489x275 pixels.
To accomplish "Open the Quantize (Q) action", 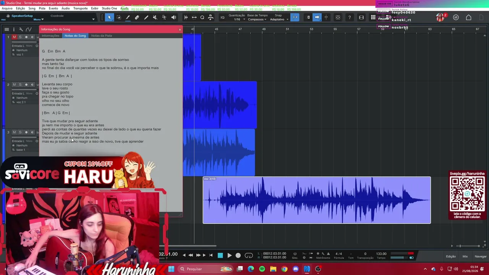I will [202, 17].
